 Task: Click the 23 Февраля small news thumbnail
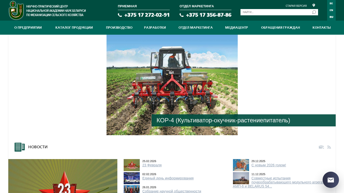(x=132, y=165)
